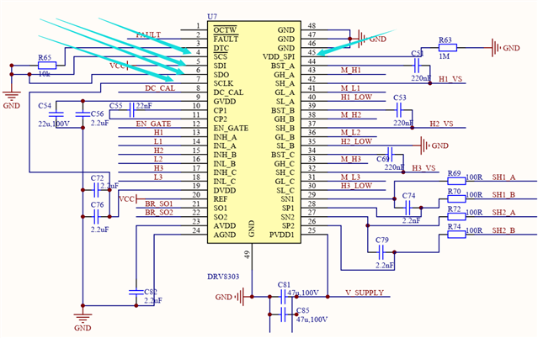Select the R63 1M resistor symbol

click(x=448, y=48)
